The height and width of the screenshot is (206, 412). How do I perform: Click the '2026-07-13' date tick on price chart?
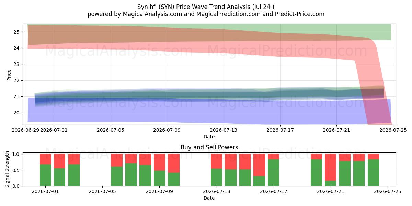pos(224,130)
